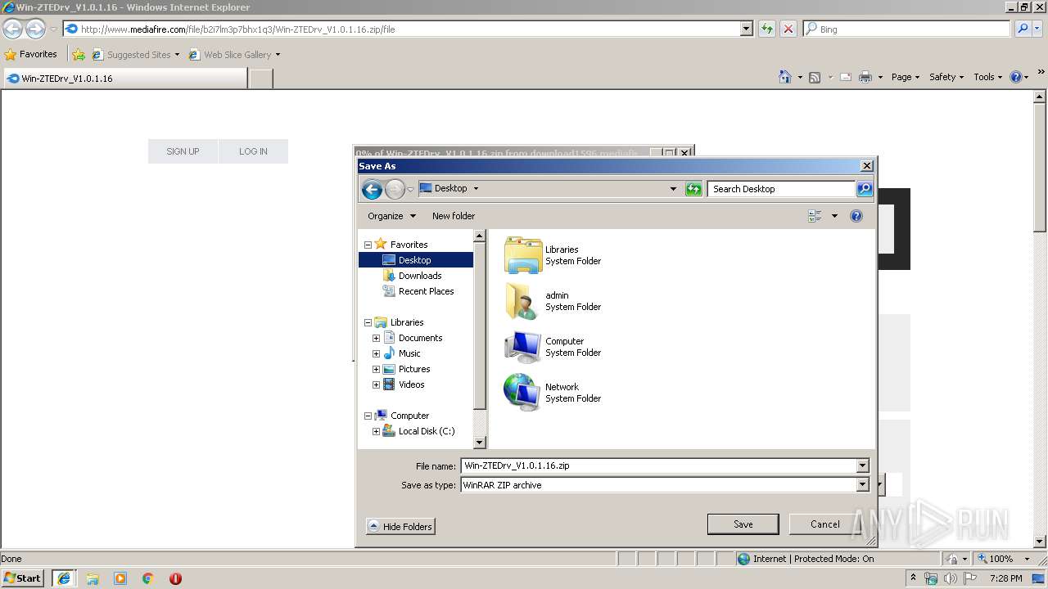Open the Web Slice Gallery item
This screenshot has width=1048, height=589.
click(x=234, y=55)
